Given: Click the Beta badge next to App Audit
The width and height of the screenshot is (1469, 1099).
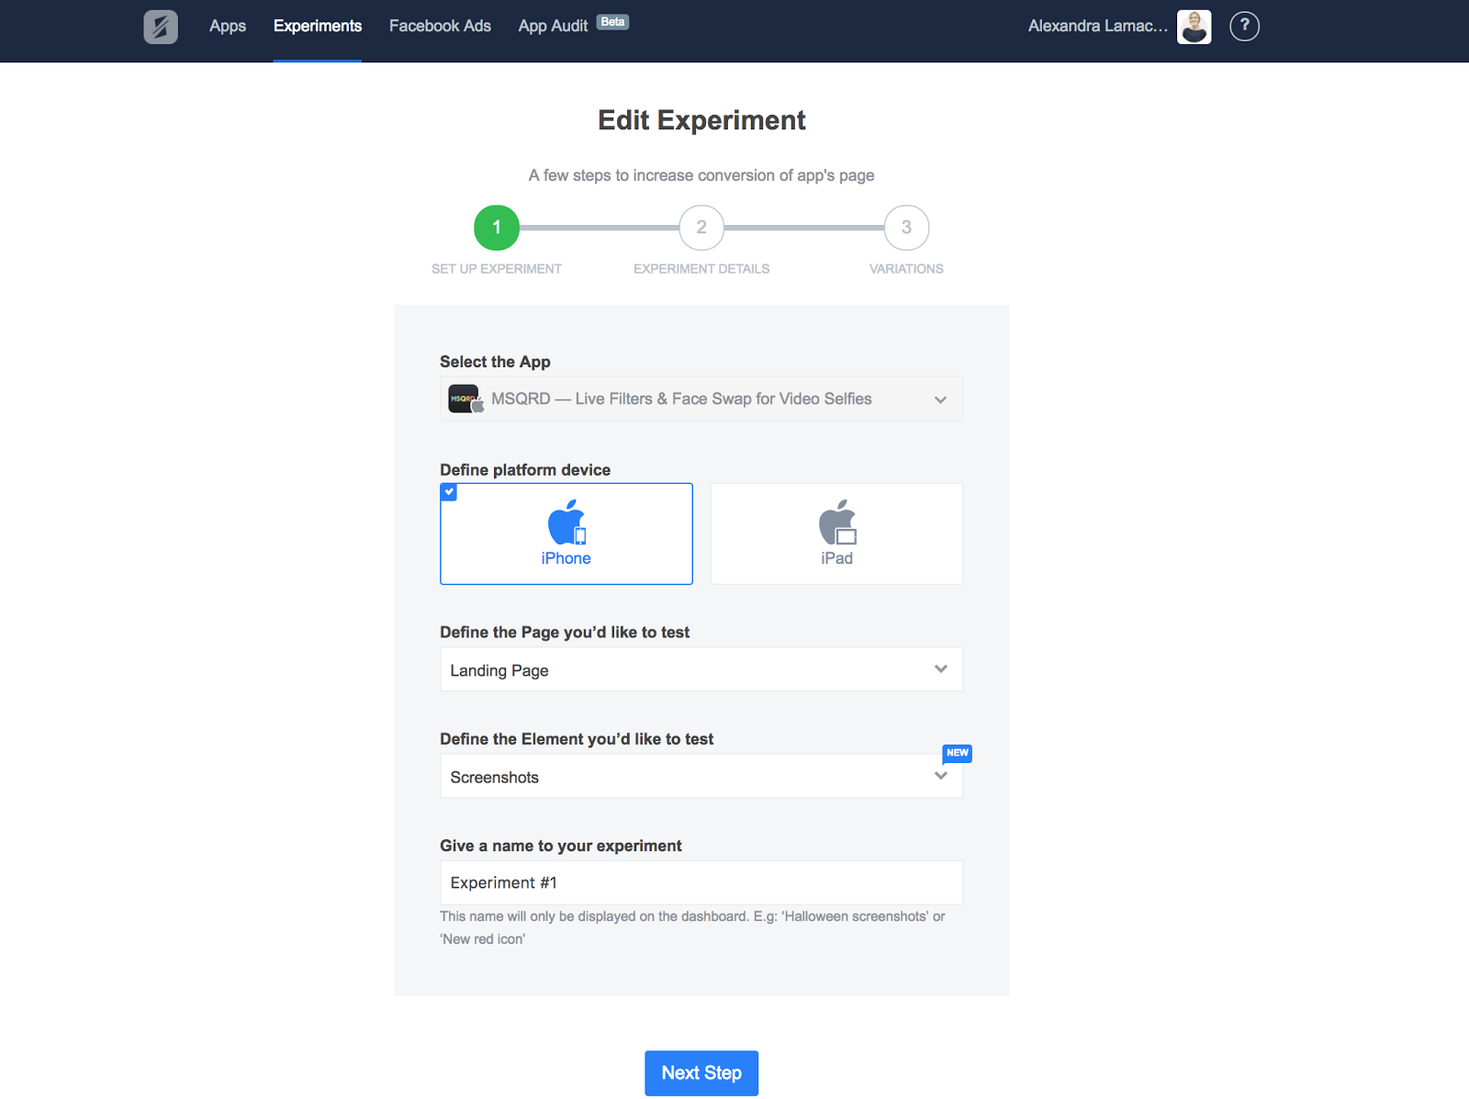Looking at the screenshot, I should (x=612, y=22).
